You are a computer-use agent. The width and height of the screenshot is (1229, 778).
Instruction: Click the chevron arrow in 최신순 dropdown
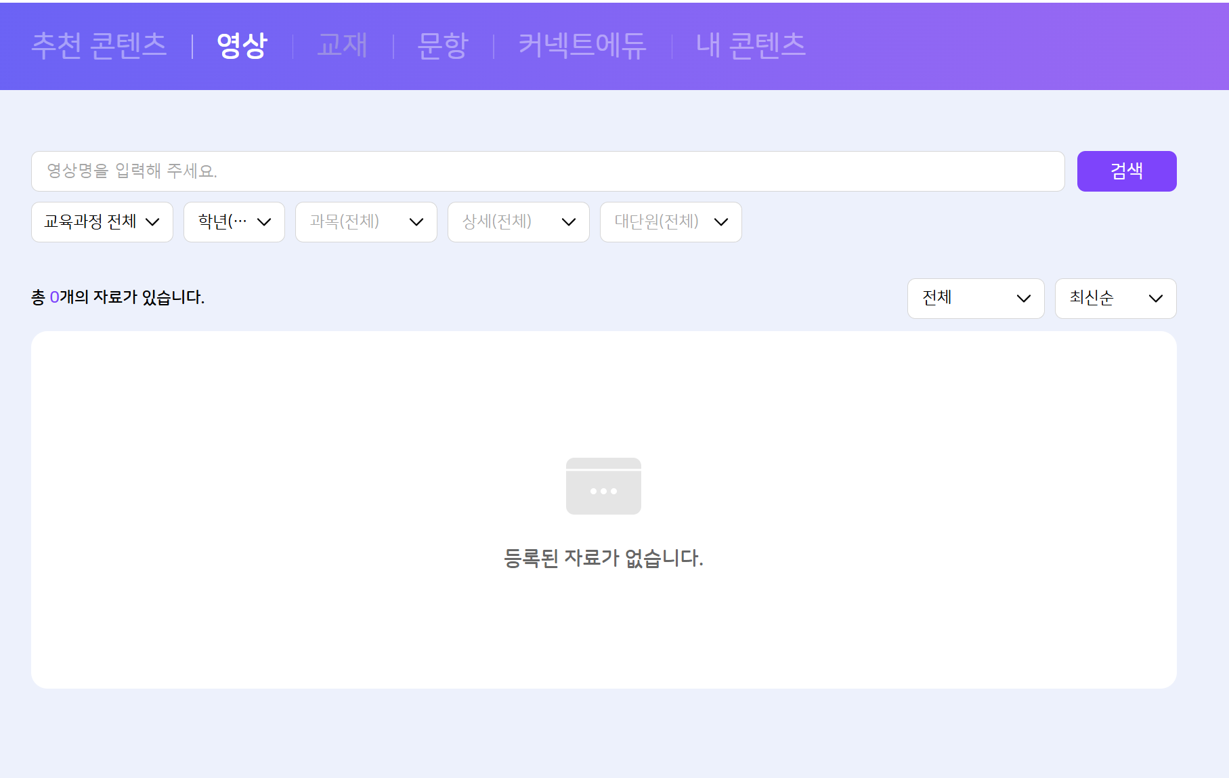click(1156, 299)
